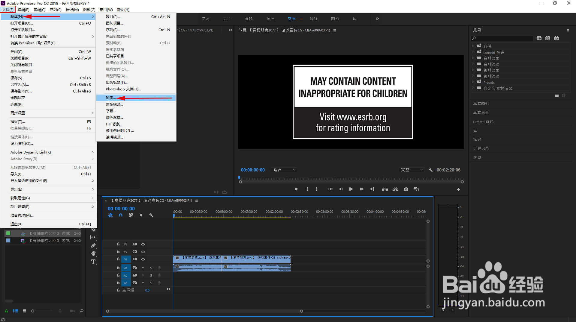Screen dimensions: 576x322
Task: Select the Type tool in the toolbox
Action: pos(93,262)
